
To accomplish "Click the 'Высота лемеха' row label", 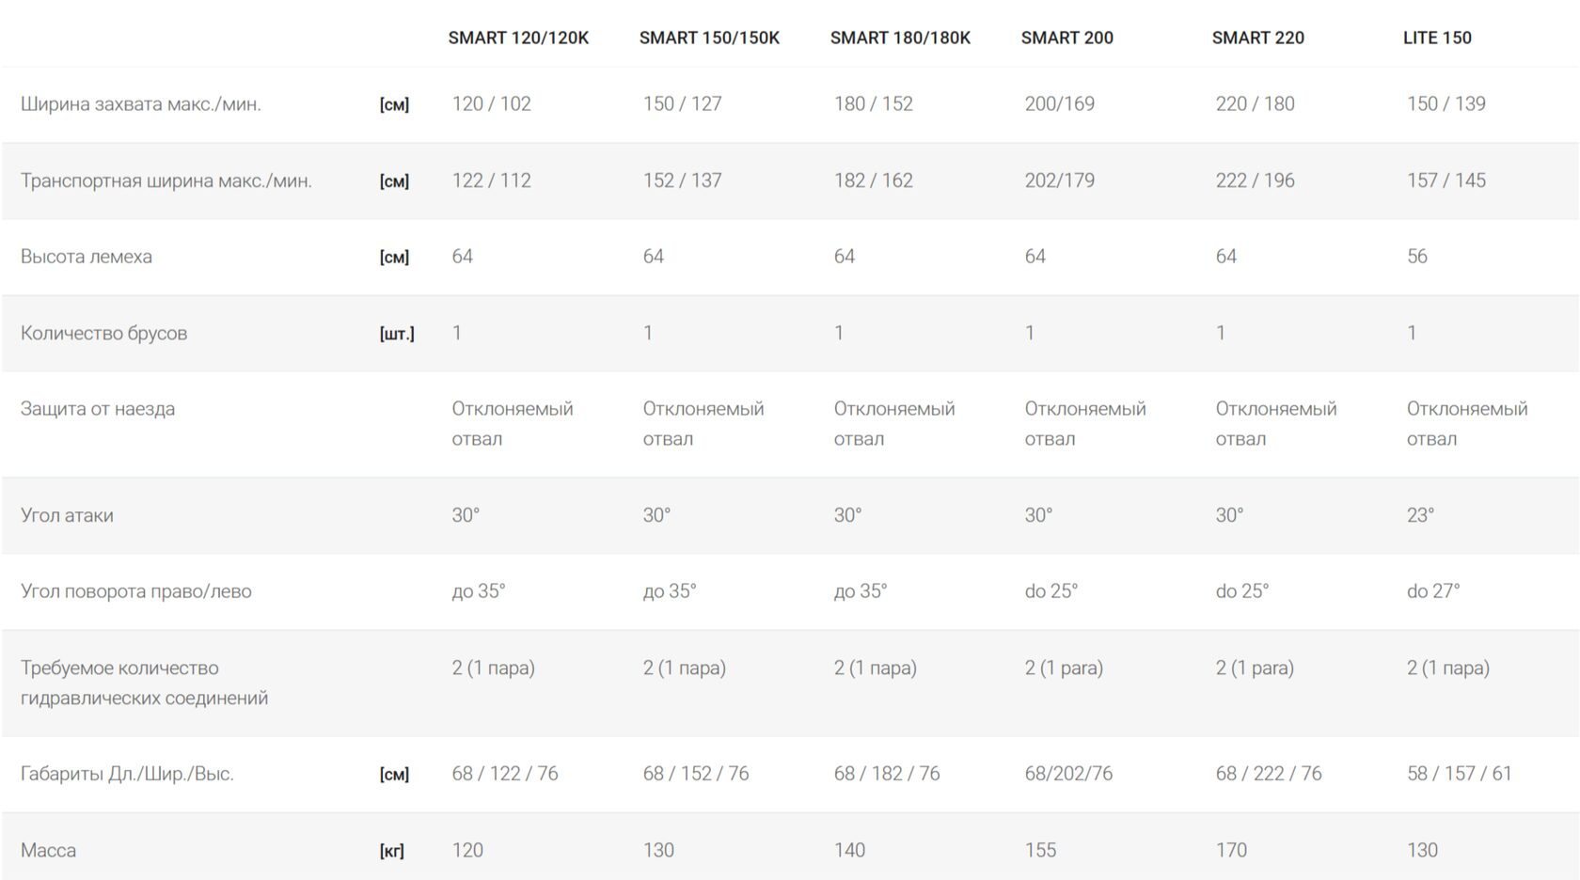I will point(87,257).
